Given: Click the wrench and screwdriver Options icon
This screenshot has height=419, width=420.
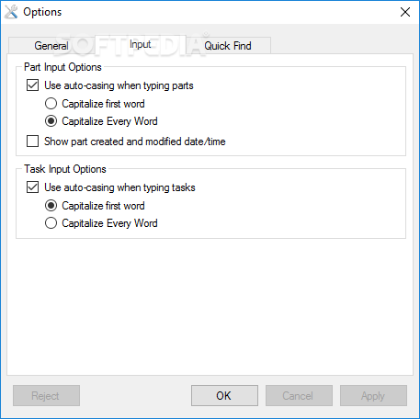Looking at the screenshot, I should click(11, 12).
